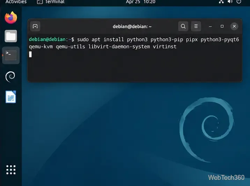Click the word libvirt-daemon-system in terminal

119,47
